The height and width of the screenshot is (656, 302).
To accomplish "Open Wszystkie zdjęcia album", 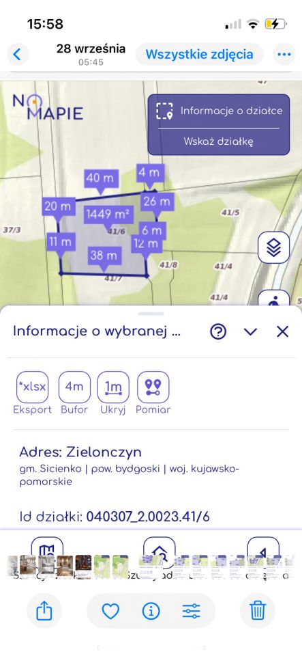I will [199, 55].
